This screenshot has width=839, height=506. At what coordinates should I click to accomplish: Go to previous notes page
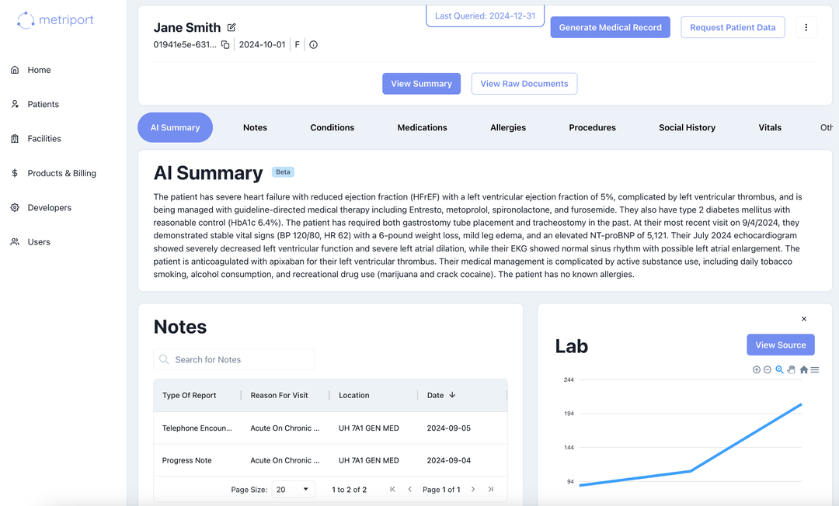coord(410,490)
